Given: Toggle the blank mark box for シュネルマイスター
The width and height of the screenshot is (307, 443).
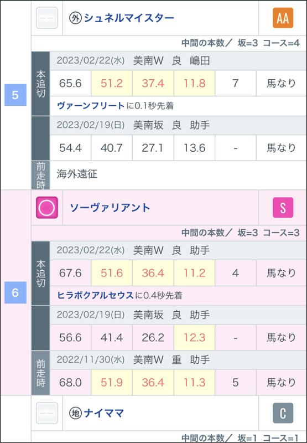Looking at the screenshot, I should [x=47, y=18].
